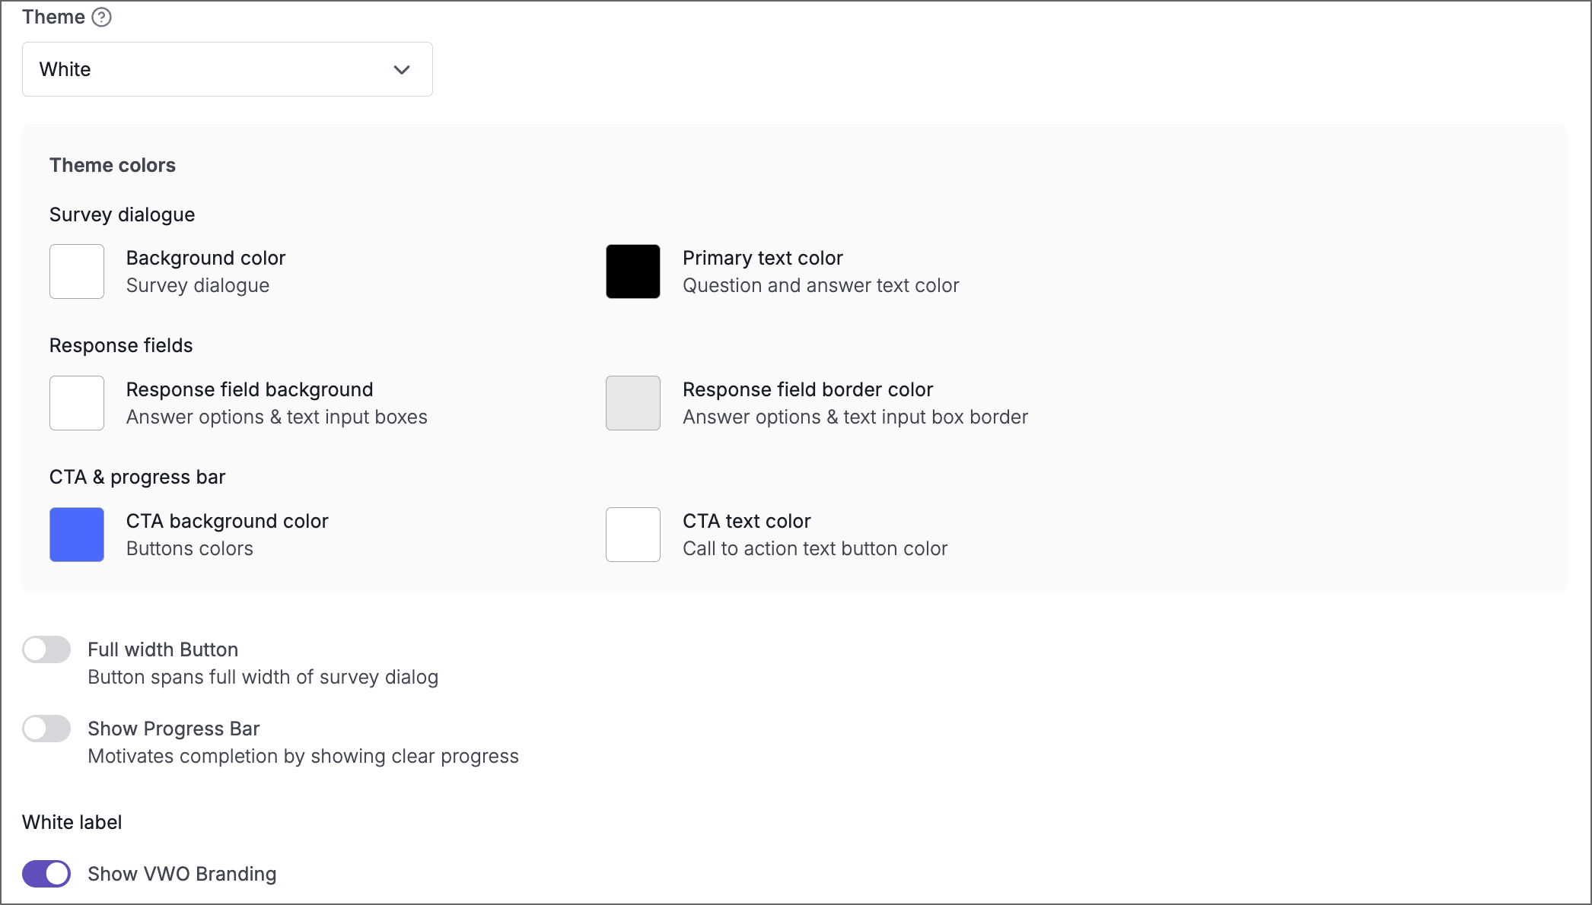The width and height of the screenshot is (1592, 905).
Task: Turn on Show Progress Bar
Action: [x=46, y=729]
